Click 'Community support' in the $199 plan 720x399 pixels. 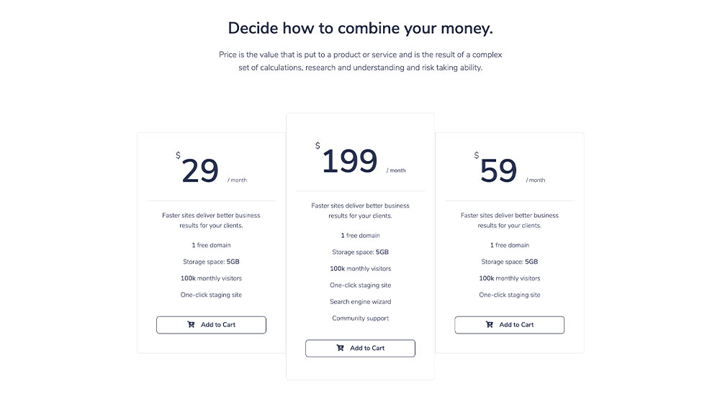pos(361,318)
